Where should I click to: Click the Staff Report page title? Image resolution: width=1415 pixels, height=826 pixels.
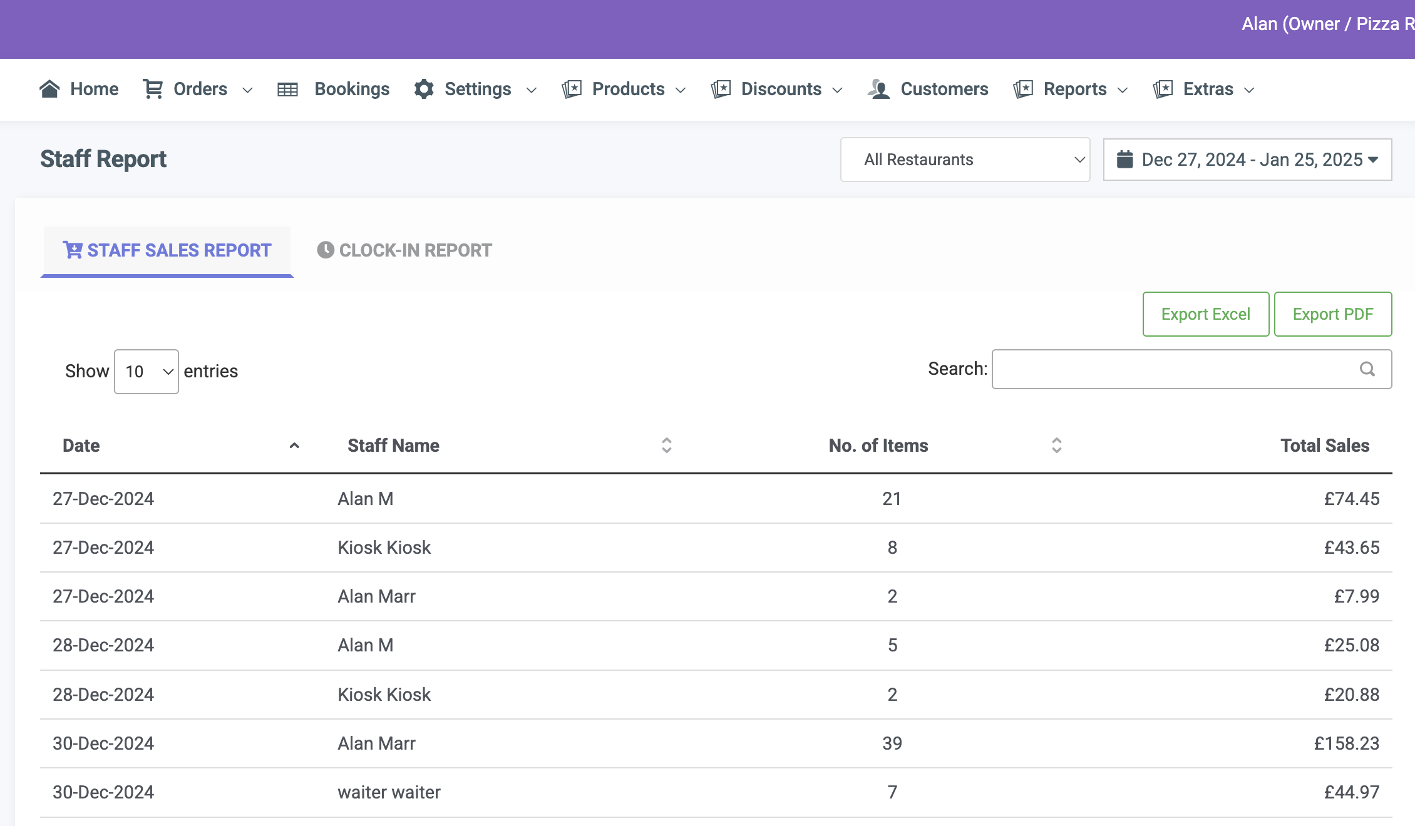pyautogui.click(x=103, y=159)
